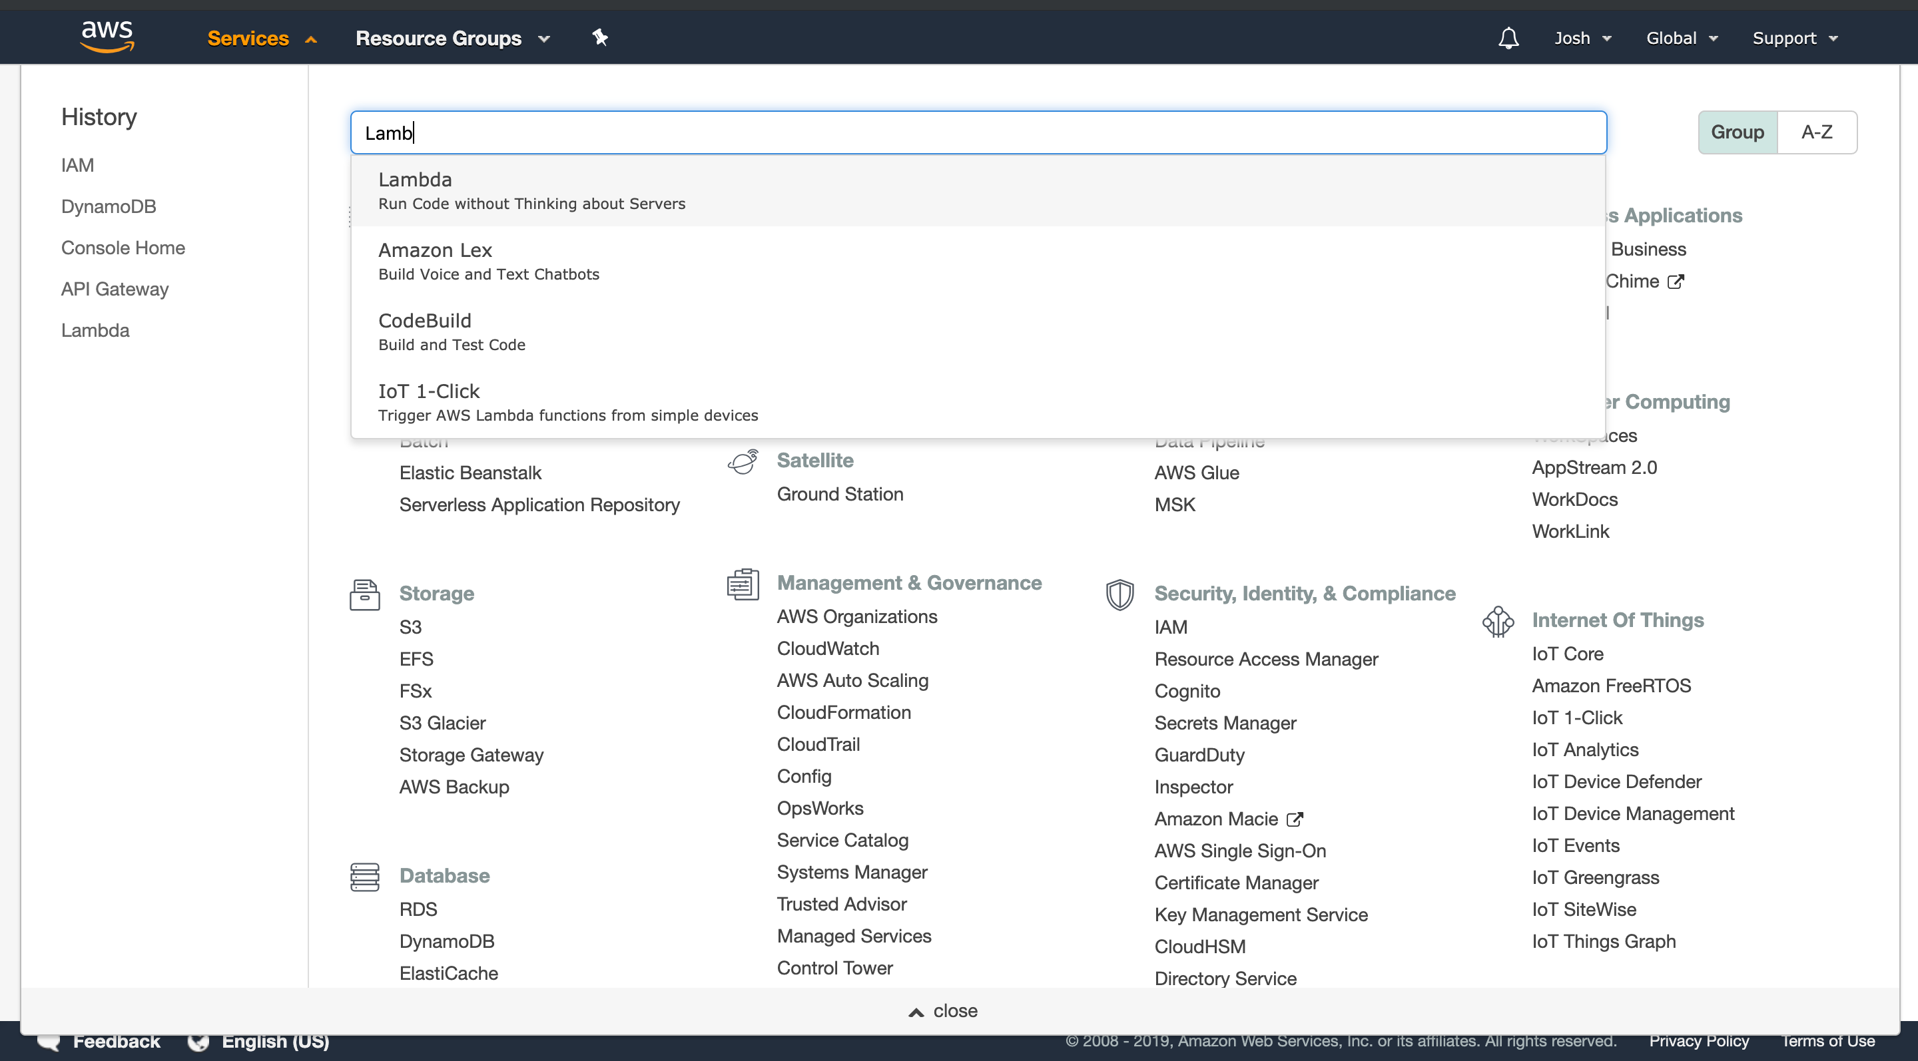Screen dimensions: 1918x1061
Task: Select the Storage category icon
Action: point(364,593)
